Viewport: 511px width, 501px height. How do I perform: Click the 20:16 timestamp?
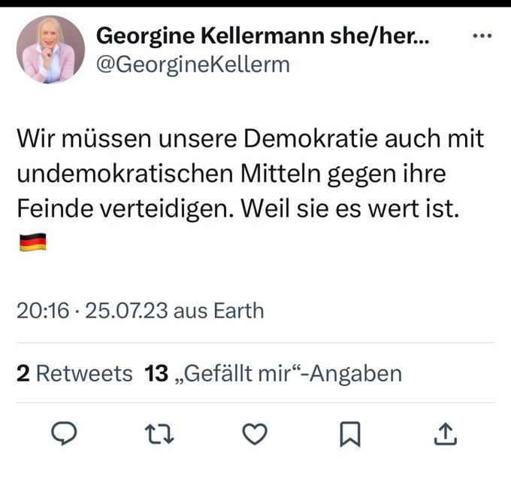tap(43, 310)
